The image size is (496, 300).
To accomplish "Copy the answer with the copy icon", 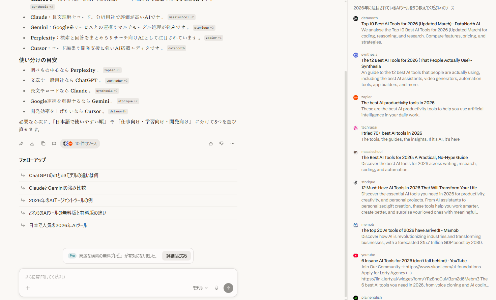I will [43, 143].
